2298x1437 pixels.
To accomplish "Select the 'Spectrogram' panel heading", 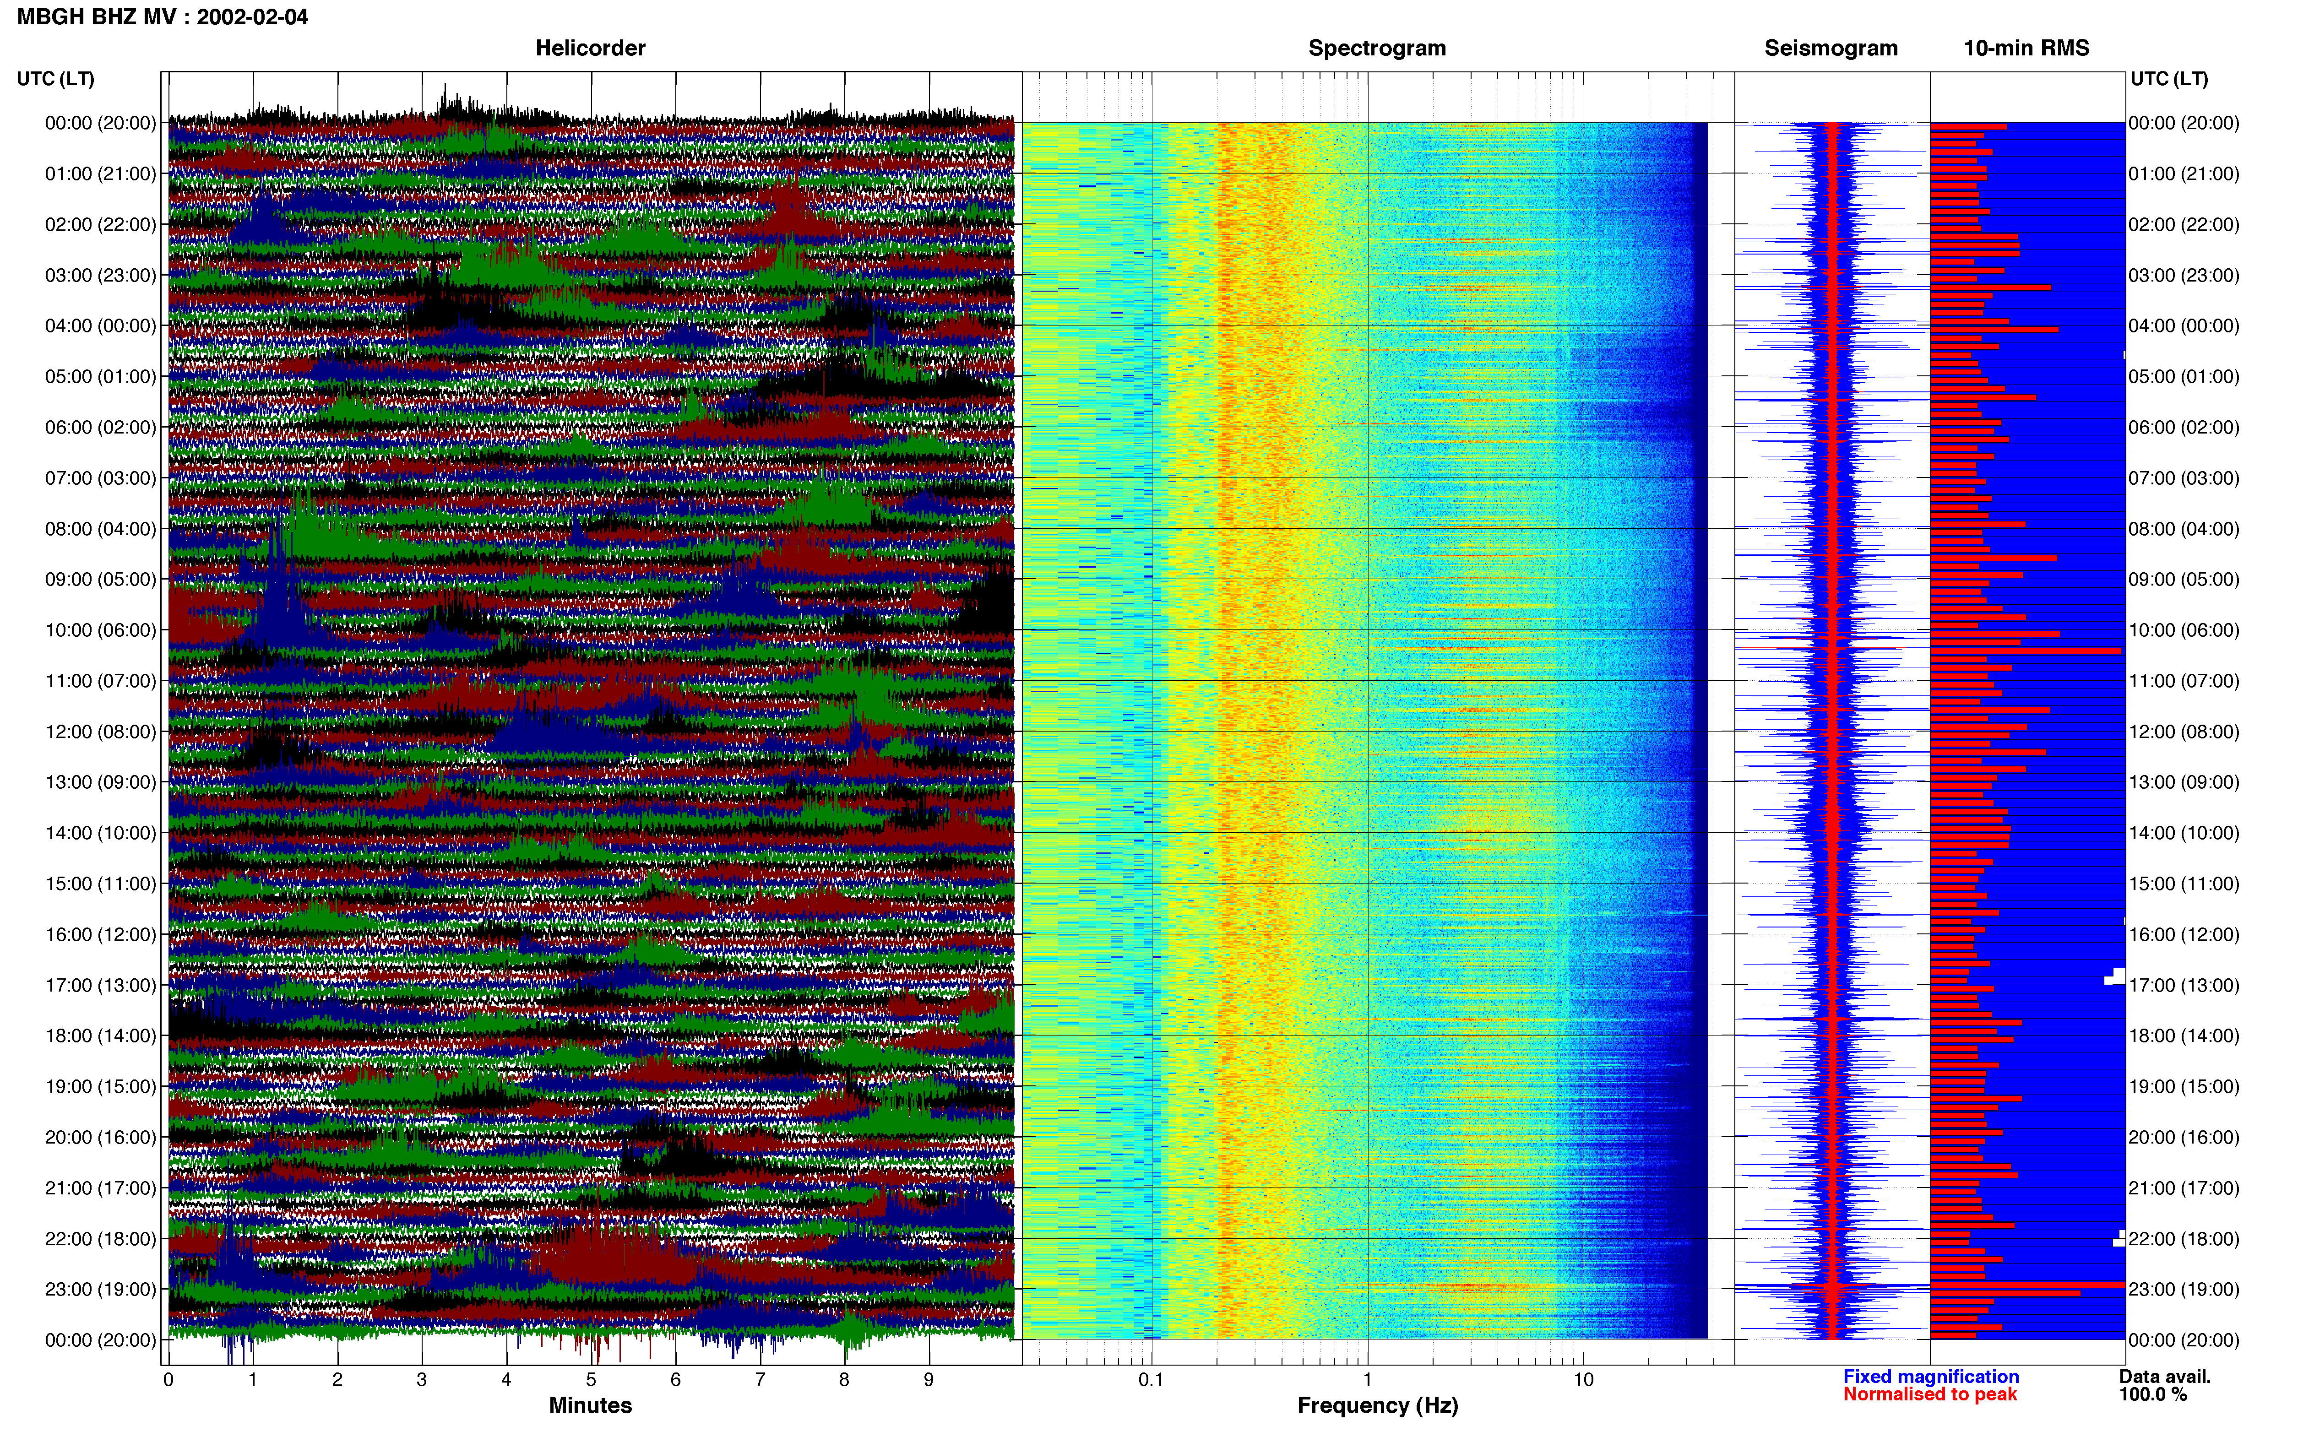I will 1377,48.
